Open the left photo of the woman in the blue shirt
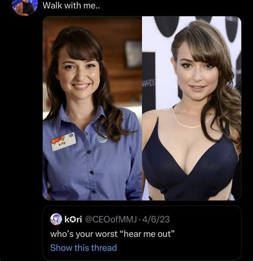 tap(92, 108)
